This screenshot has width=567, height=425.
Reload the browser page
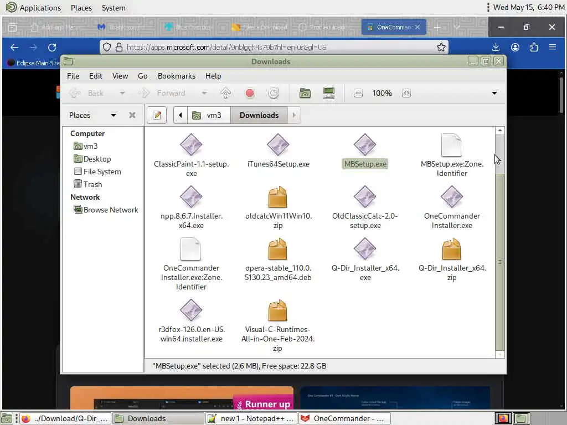point(52,48)
